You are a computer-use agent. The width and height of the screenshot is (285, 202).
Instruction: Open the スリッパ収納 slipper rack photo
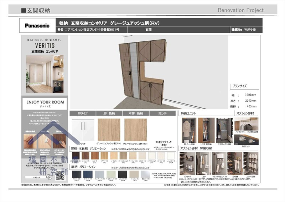(x=251, y=163)
